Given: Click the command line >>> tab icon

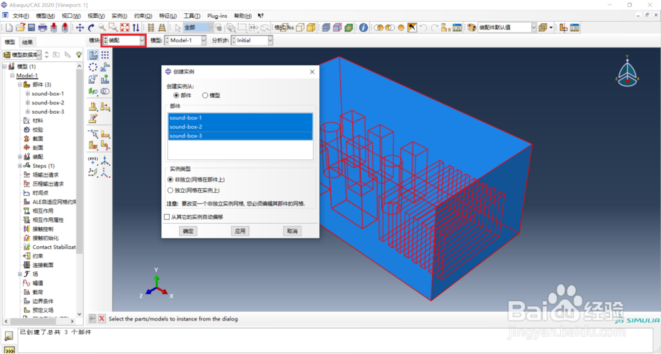Looking at the screenshot, I should click(x=9, y=350).
